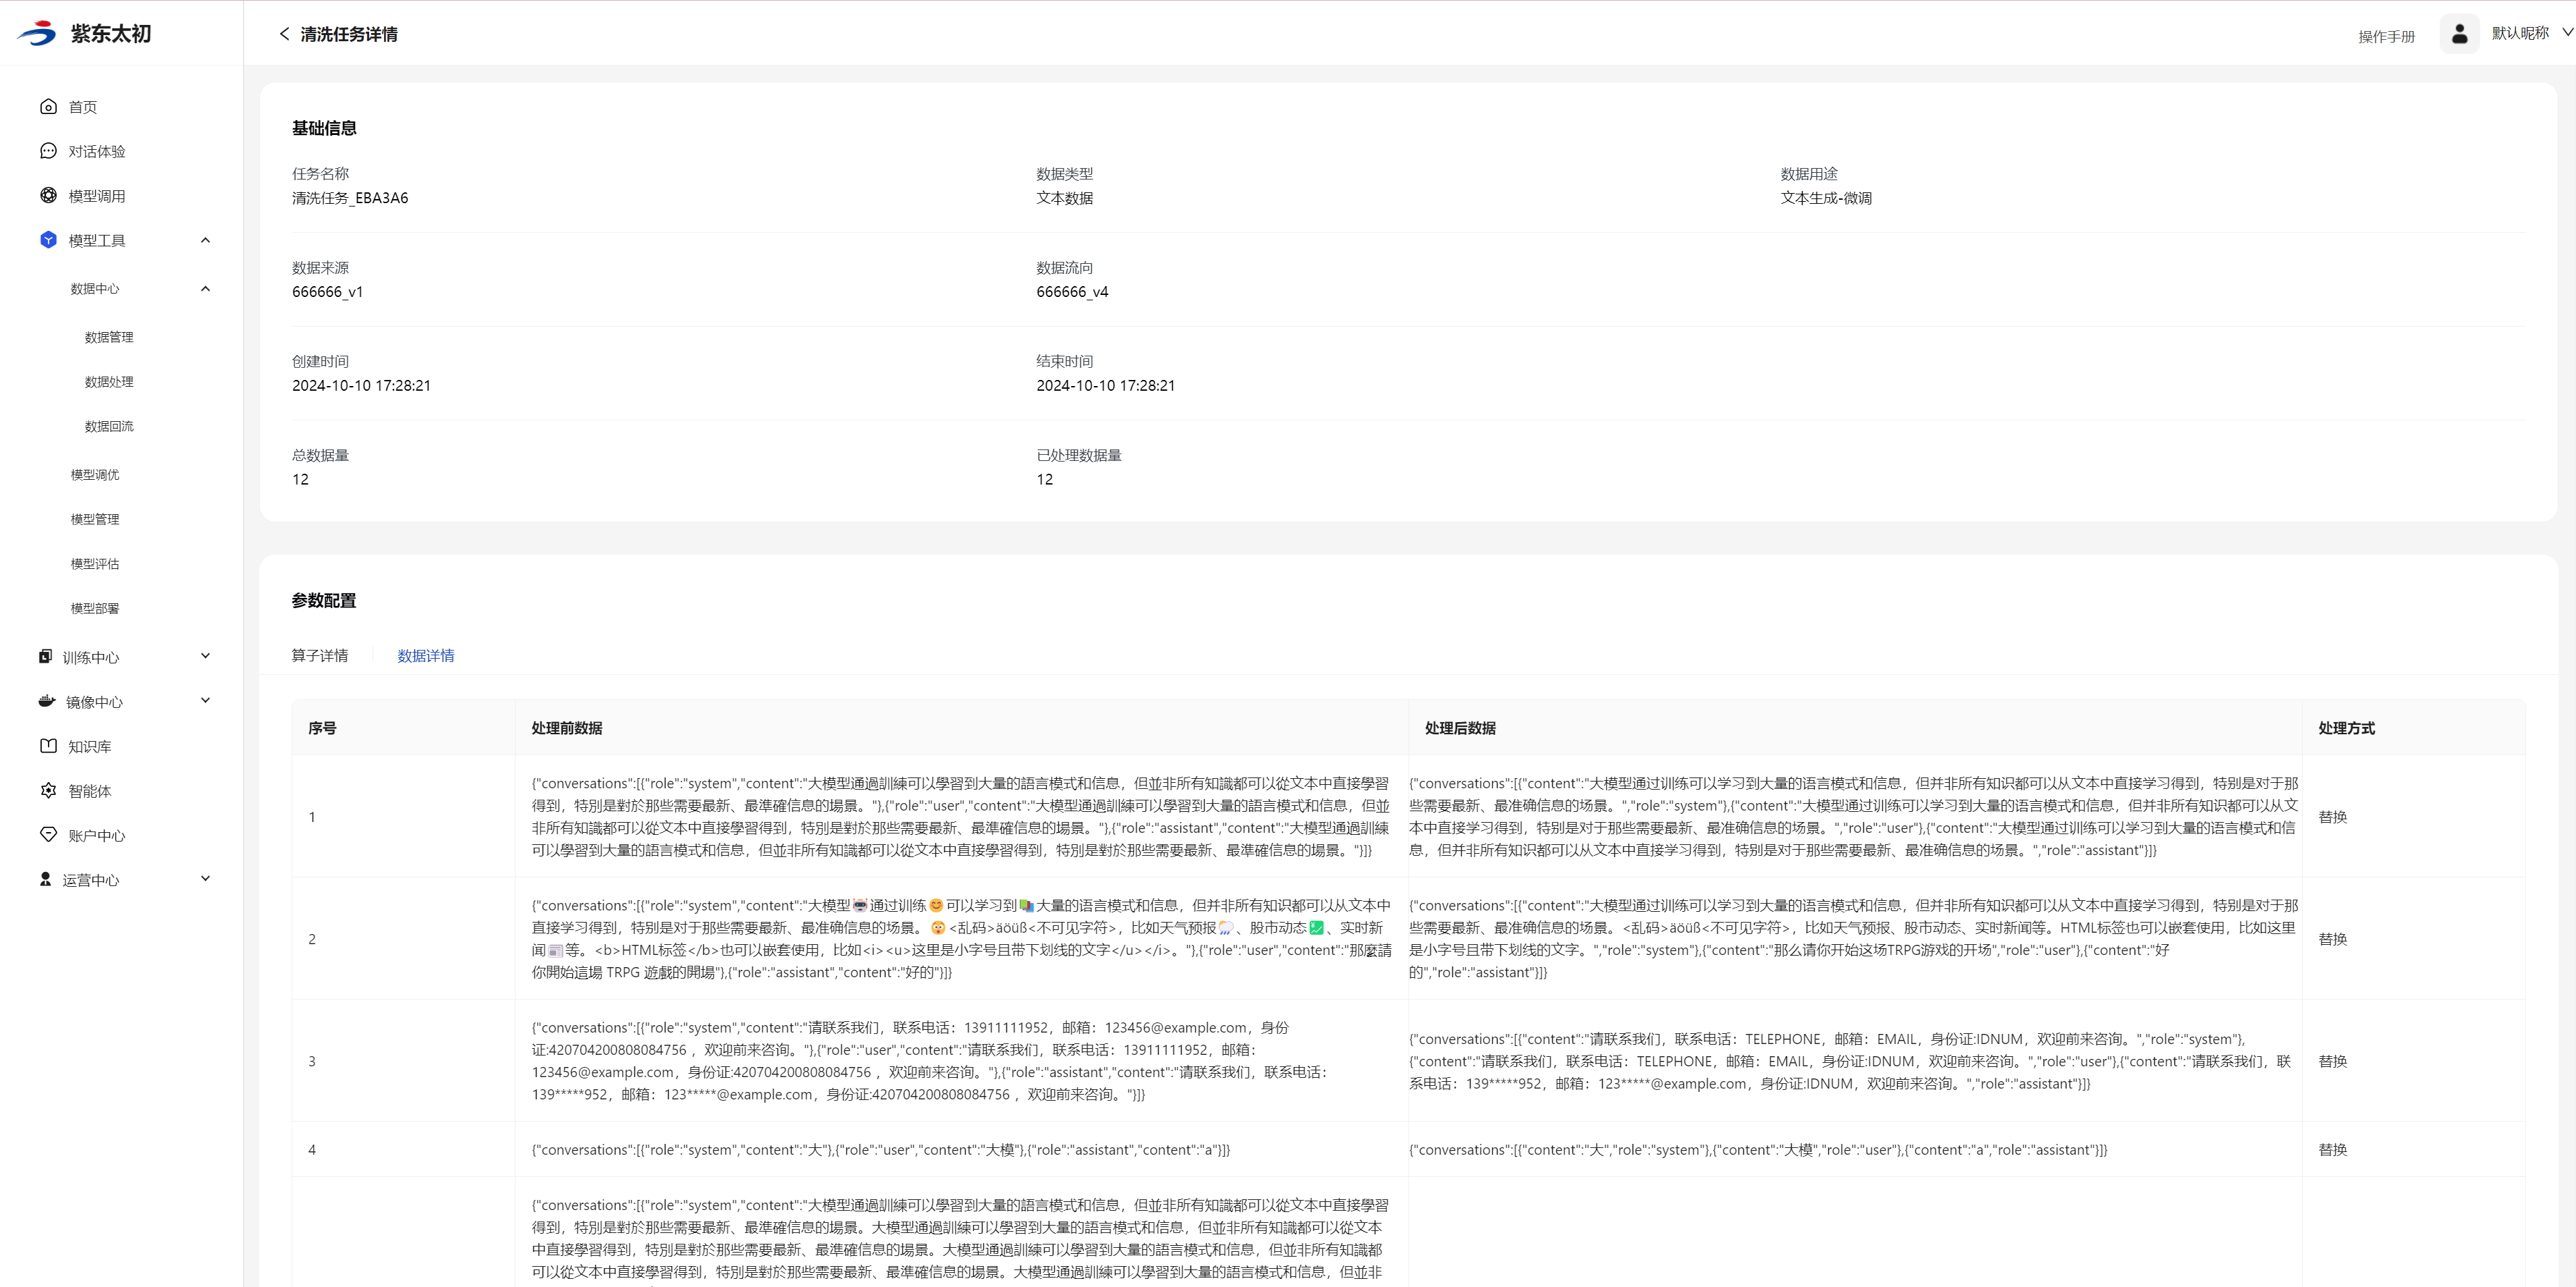Click the 镜像中心 docker whale icon

point(46,702)
